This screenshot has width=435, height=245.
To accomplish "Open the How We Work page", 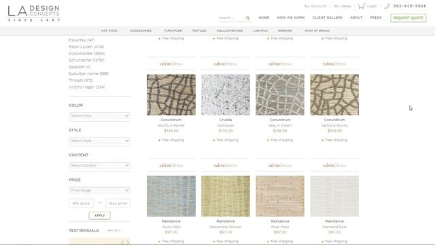I will [x=291, y=18].
